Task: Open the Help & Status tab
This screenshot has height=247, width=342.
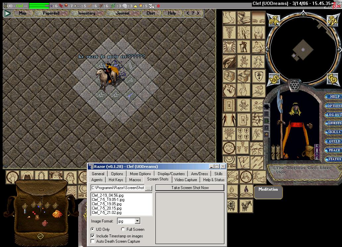Action: tap(214, 180)
